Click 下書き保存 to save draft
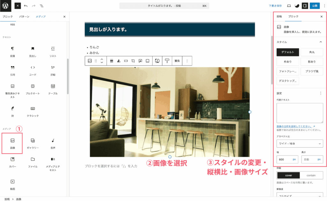The width and height of the screenshot is (327, 201). click(x=275, y=6)
